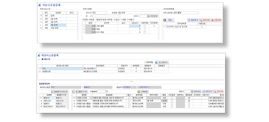Viewport: 269px width, 122px height.
Task: Select the 승급테스트 checklist row
Action: pos(104,71)
